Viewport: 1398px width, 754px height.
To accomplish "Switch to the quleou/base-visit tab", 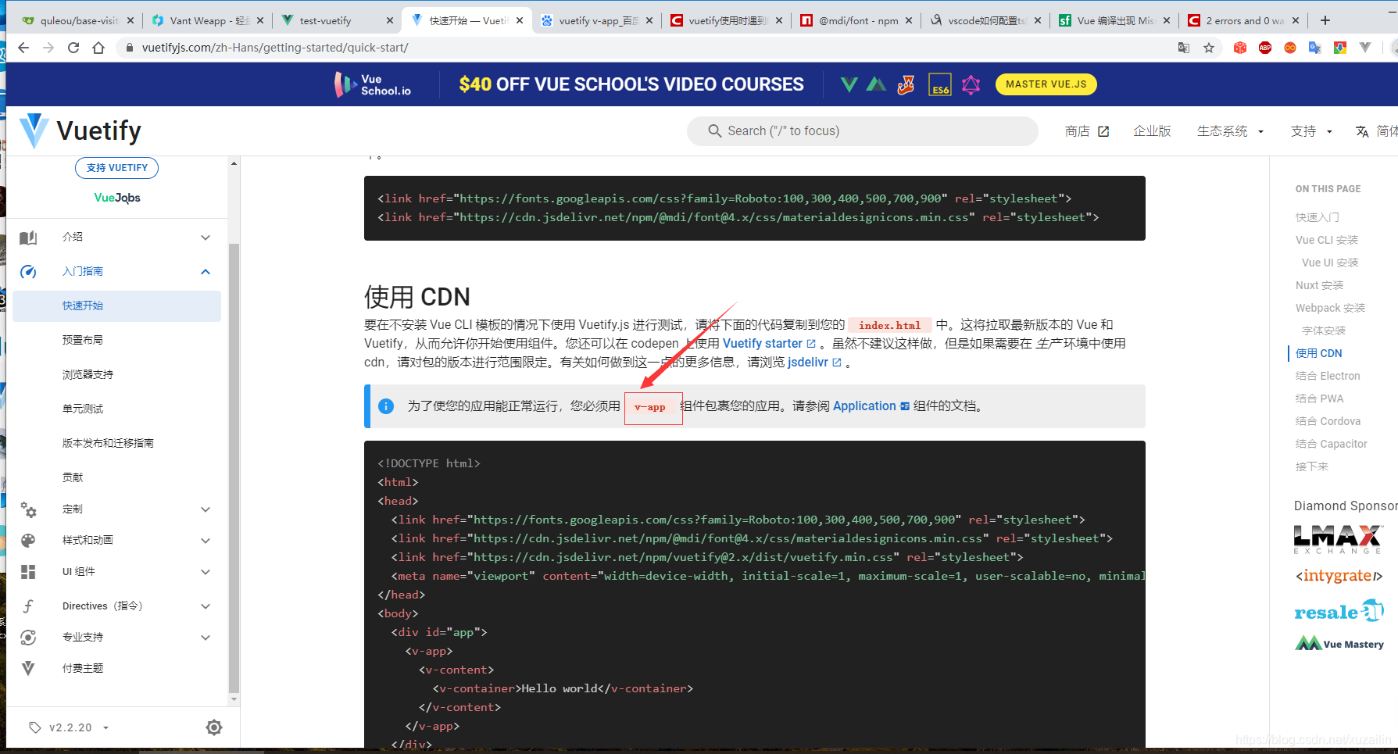I will (x=77, y=20).
